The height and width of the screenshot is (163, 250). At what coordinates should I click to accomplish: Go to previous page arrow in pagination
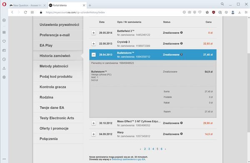click(x=140, y=149)
